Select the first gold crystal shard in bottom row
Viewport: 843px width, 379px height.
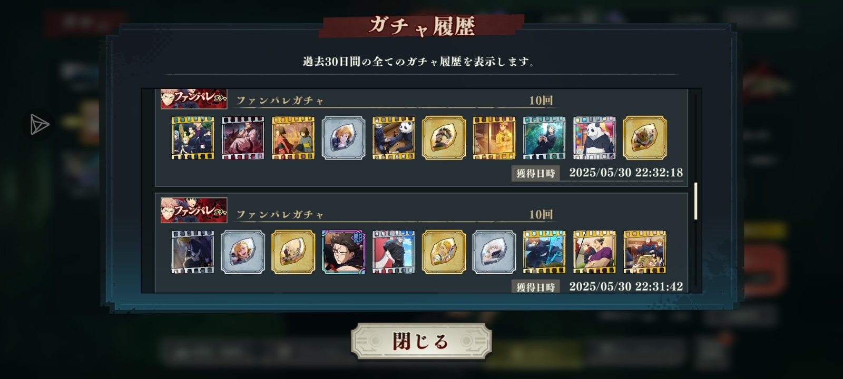click(x=293, y=252)
